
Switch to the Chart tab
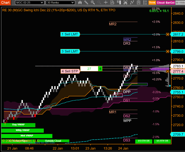pos(5,2)
